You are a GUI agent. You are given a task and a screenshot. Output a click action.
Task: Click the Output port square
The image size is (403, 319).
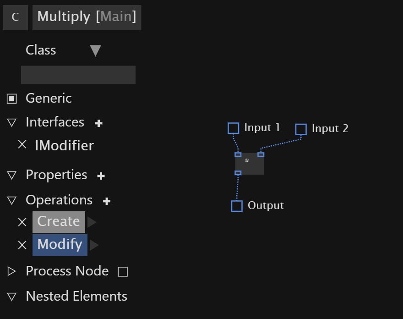[237, 206]
